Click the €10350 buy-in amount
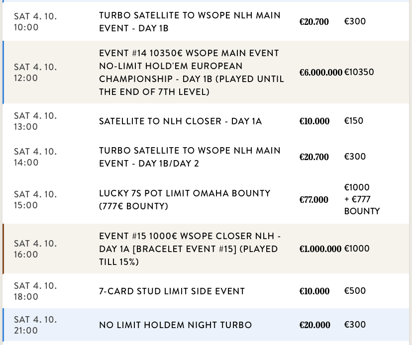Screen dimensions: 412x345 359,73
